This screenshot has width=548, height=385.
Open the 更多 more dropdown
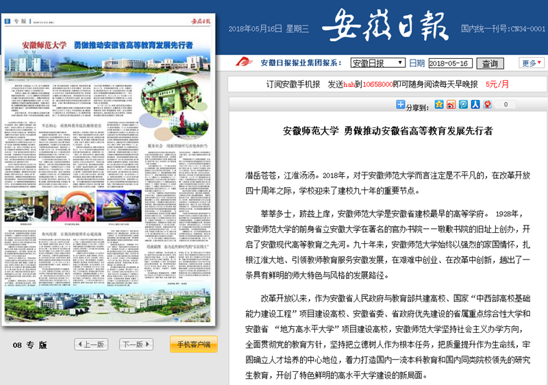[532, 63]
